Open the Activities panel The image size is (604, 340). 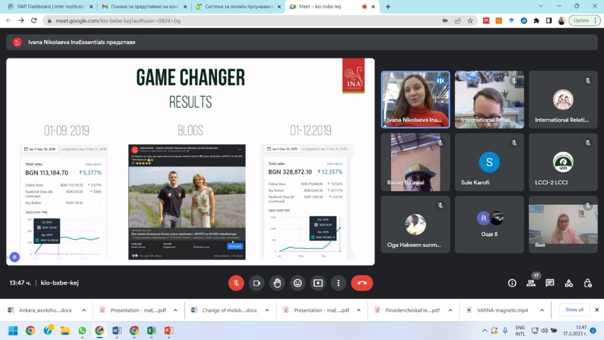pos(569,283)
